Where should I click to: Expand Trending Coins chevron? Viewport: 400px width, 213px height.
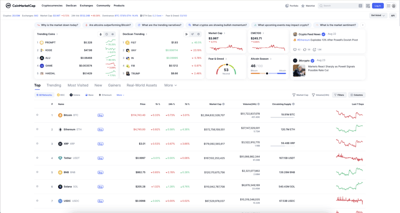[x=57, y=34]
